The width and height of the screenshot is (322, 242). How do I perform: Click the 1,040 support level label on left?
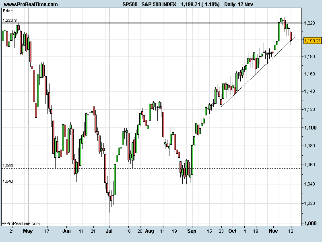point(8,181)
